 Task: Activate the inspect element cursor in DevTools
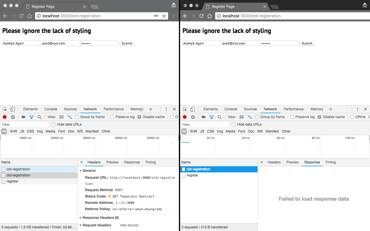[x=4, y=109]
